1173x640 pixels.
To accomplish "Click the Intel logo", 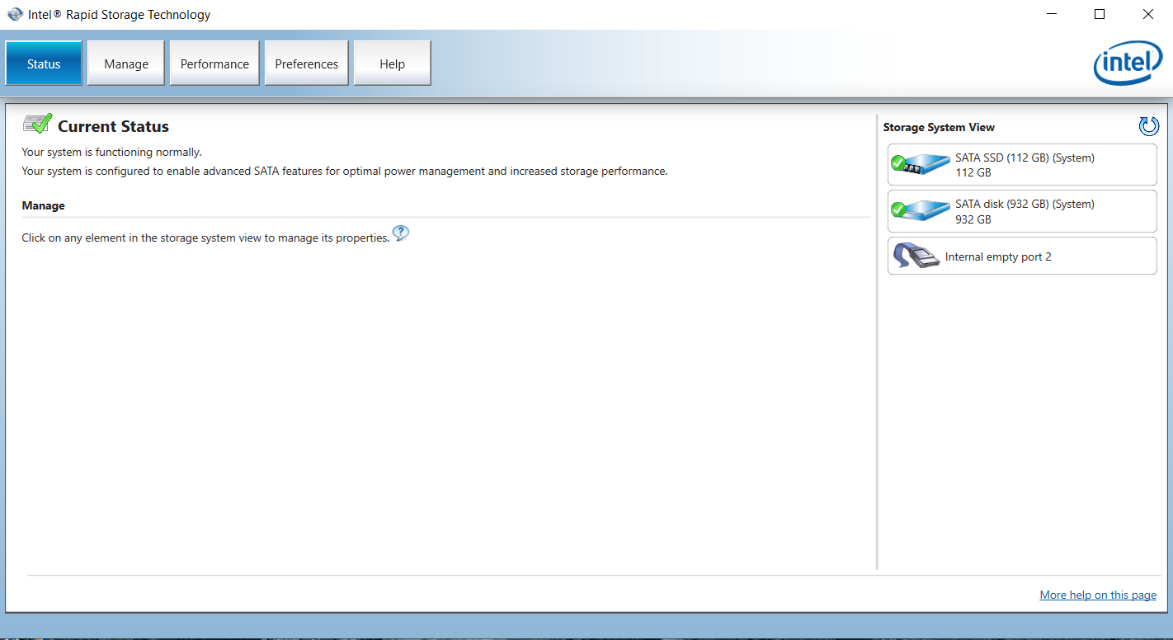I will 1128,64.
